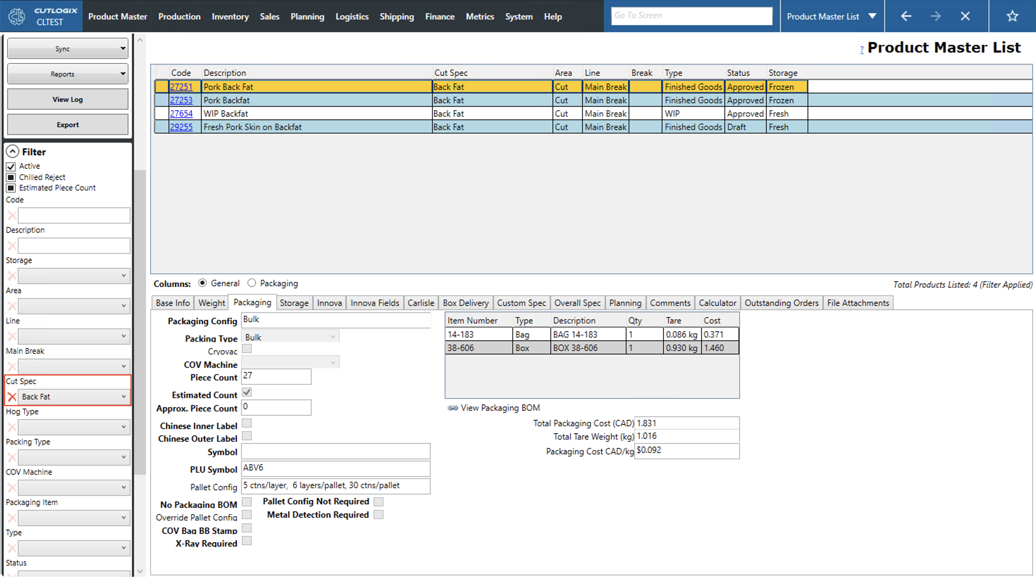Click the View Packaging BOM link icon
Viewport: 1036px width, 578px height.
453,408
